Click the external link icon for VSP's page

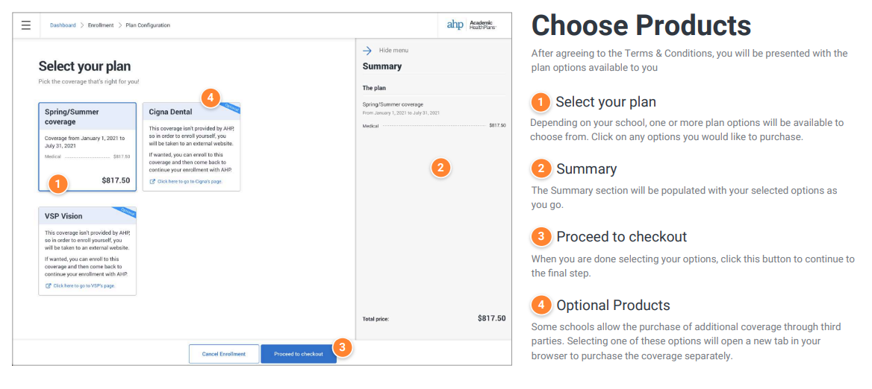[x=48, y=285]
